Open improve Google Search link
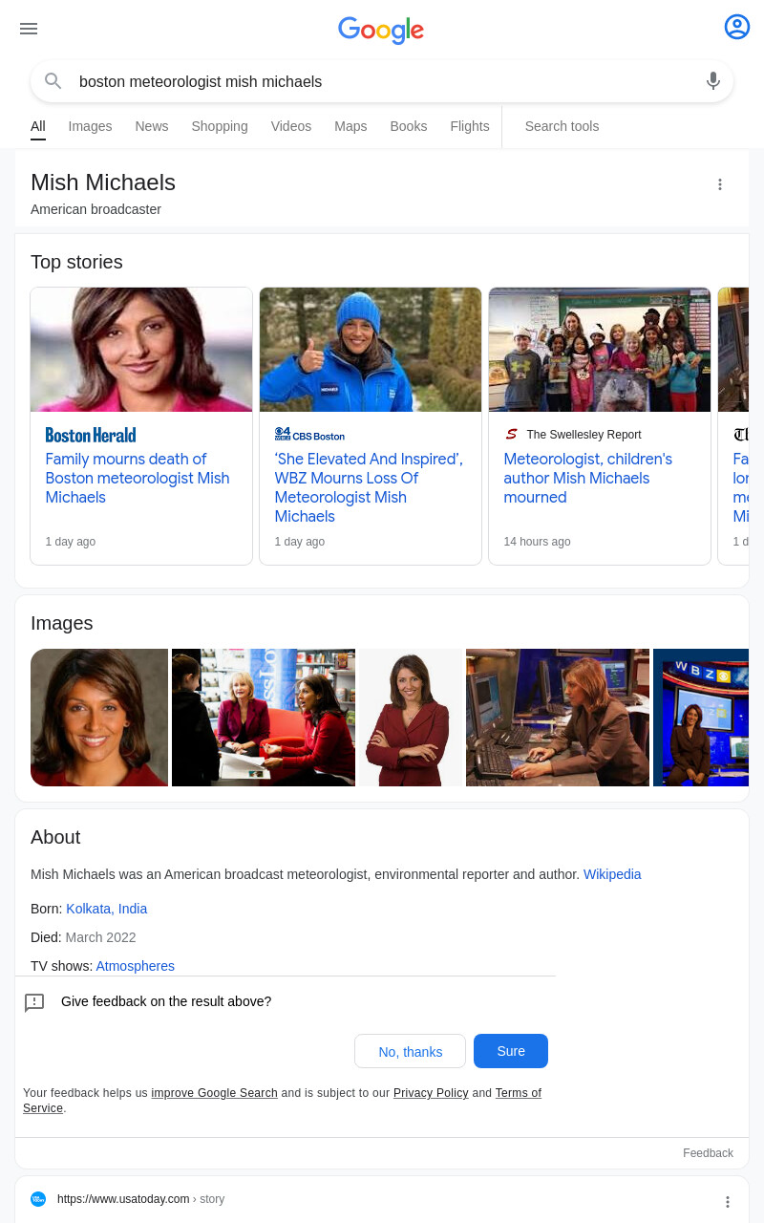 pos(215,1093)
